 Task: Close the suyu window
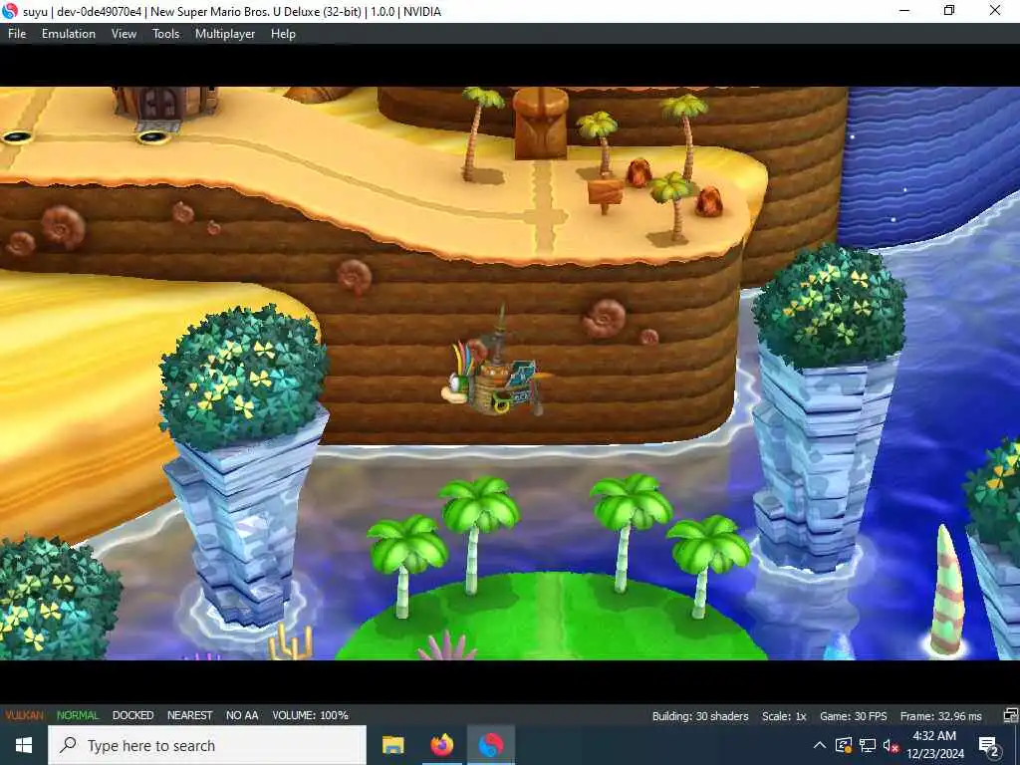click(995, 10)
